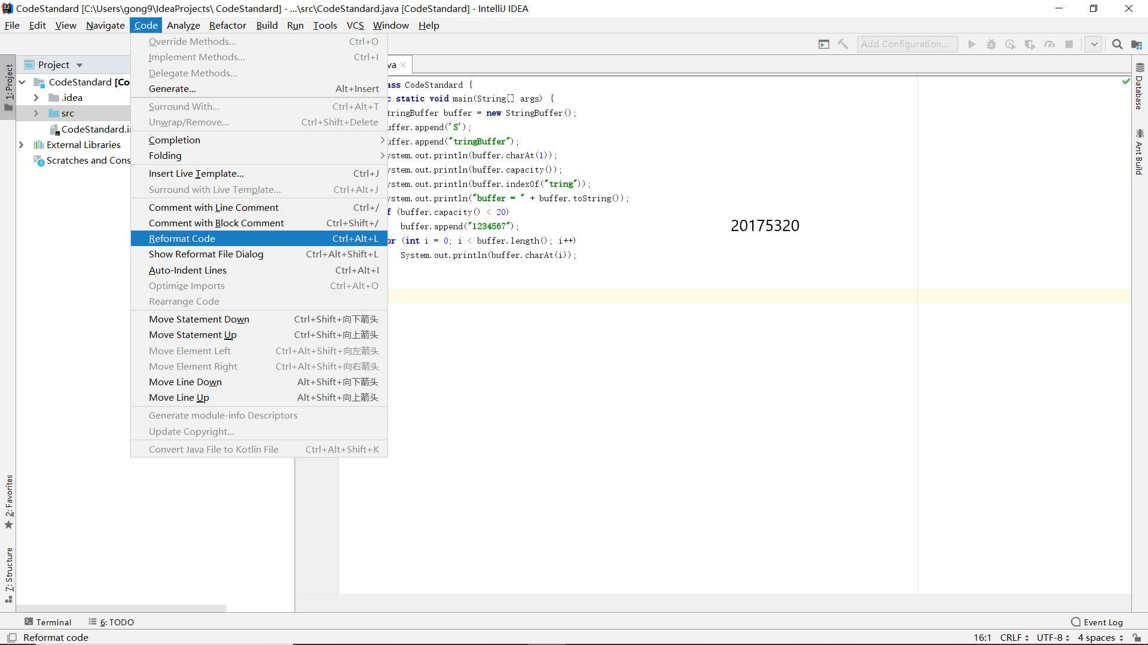The width and height of the screenshot is (1148, 645).
Task: Open the VCS menu
Action: pos(355,25)
